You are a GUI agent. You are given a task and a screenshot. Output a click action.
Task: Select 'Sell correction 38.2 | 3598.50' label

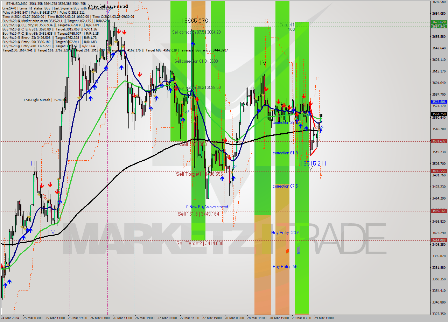point(196,87)
